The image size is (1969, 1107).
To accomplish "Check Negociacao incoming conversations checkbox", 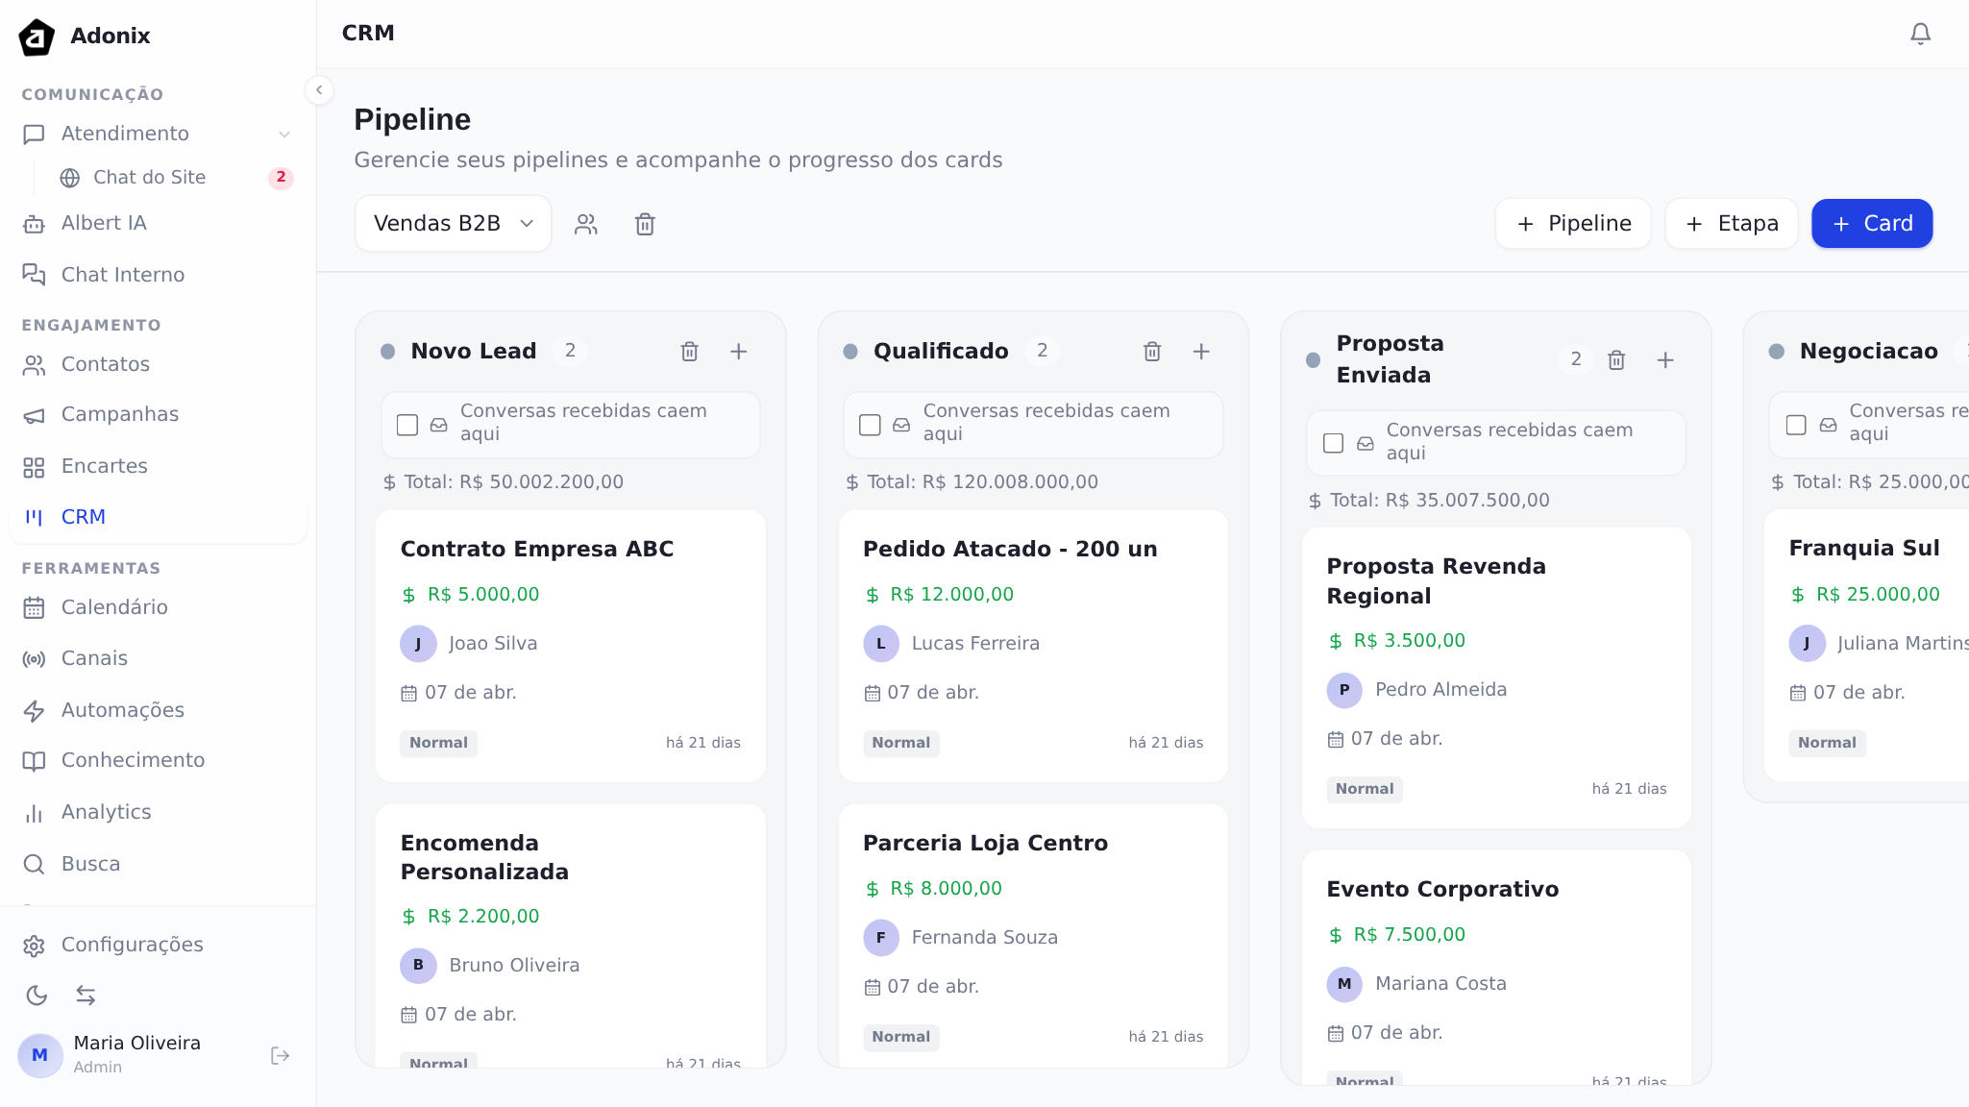I will tap(1796, 425).
